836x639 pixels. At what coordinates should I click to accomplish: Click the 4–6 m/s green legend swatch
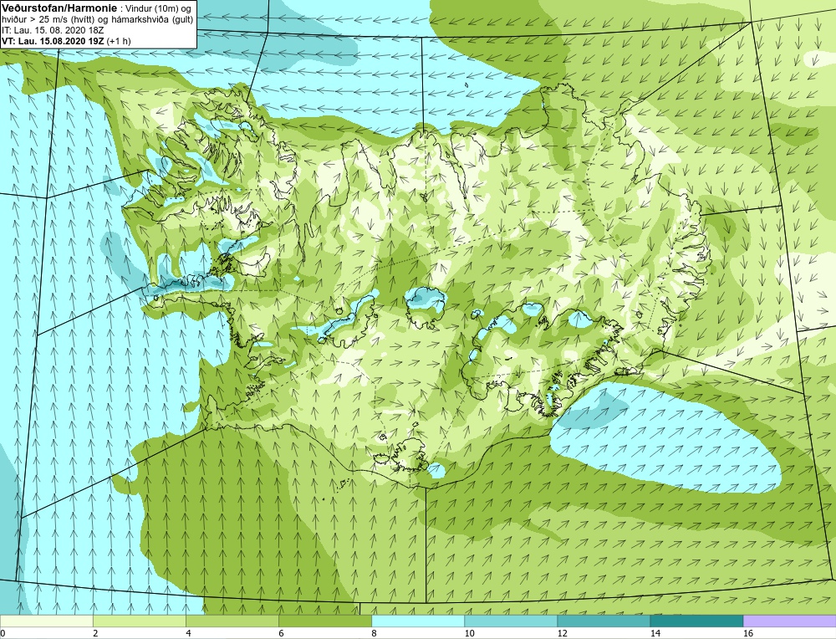(x=232, y=621)
